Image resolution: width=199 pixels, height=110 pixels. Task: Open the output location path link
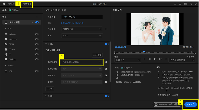pyautogui.click(x=72, y=23)
